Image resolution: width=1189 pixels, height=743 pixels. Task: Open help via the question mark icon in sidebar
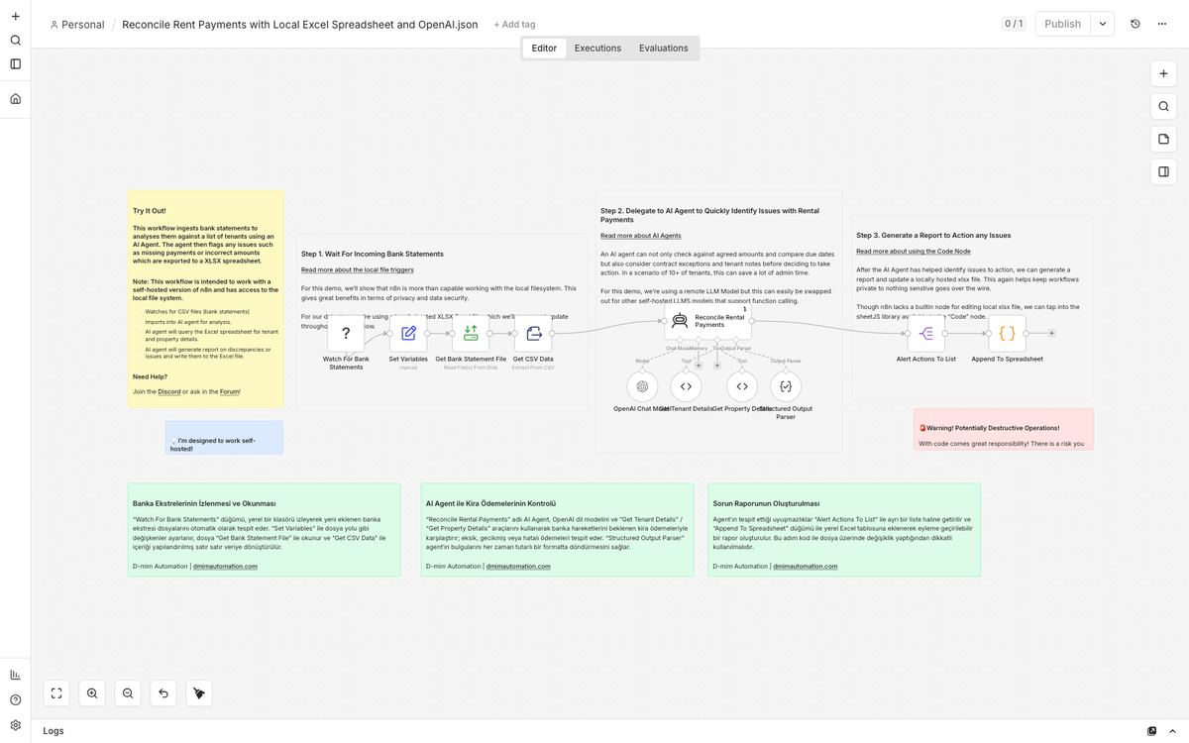pos(15,700)
